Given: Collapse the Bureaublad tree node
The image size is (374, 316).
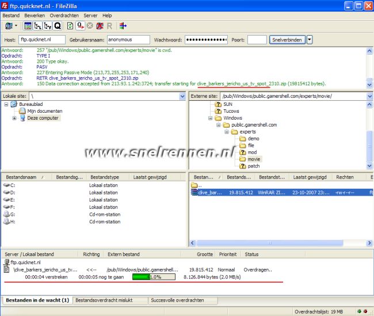Looking at the screenshot, I should pos(6,104).
